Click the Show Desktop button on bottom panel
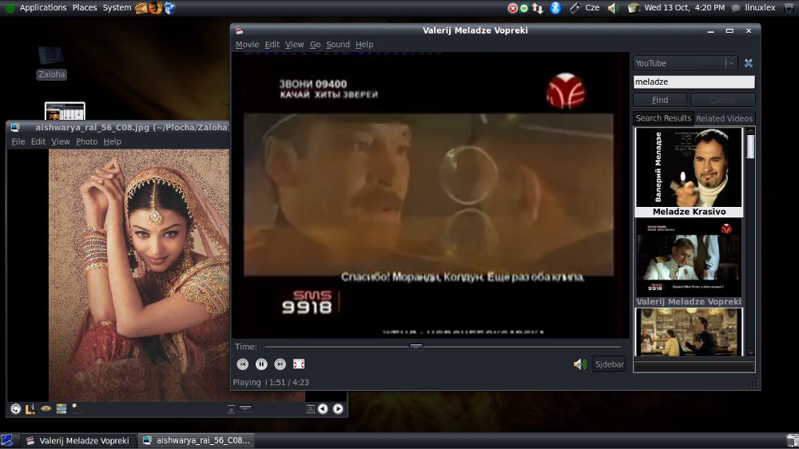This screenshot has width=799, height=449. point(6,440)
